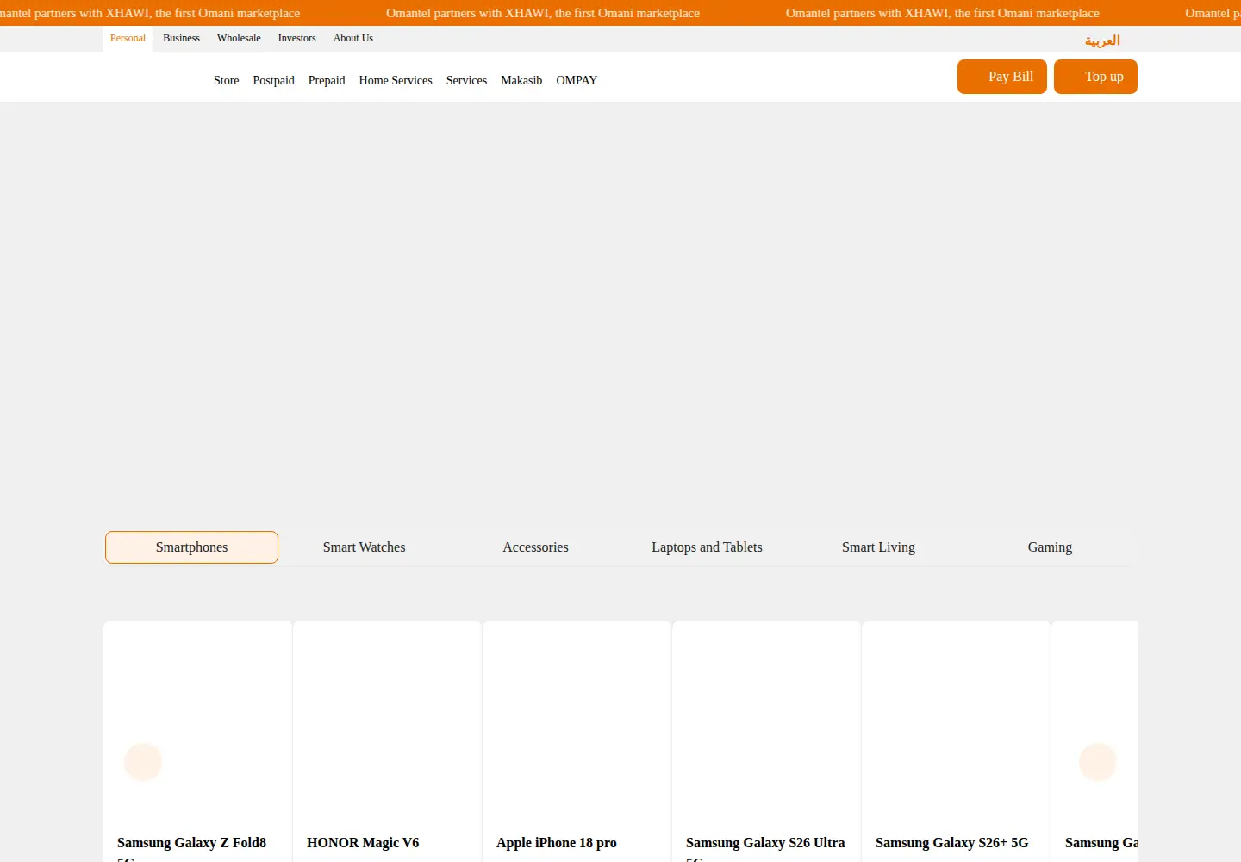Open the Home Services menu

coord(396,80)
